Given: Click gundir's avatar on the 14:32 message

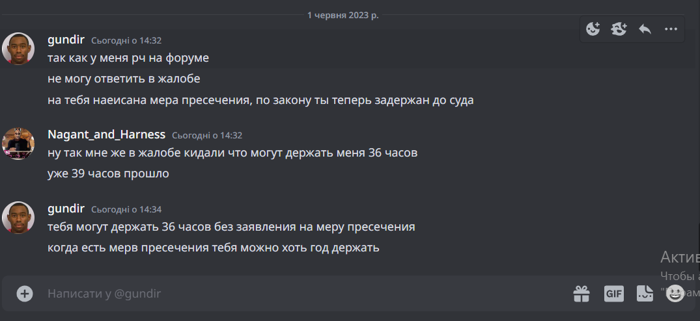Looking at the screenshot, I should (x=18, y=49).
